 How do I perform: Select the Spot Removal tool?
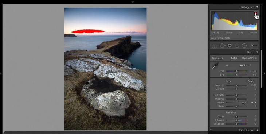pyautogui.click(x=222, y=45)
